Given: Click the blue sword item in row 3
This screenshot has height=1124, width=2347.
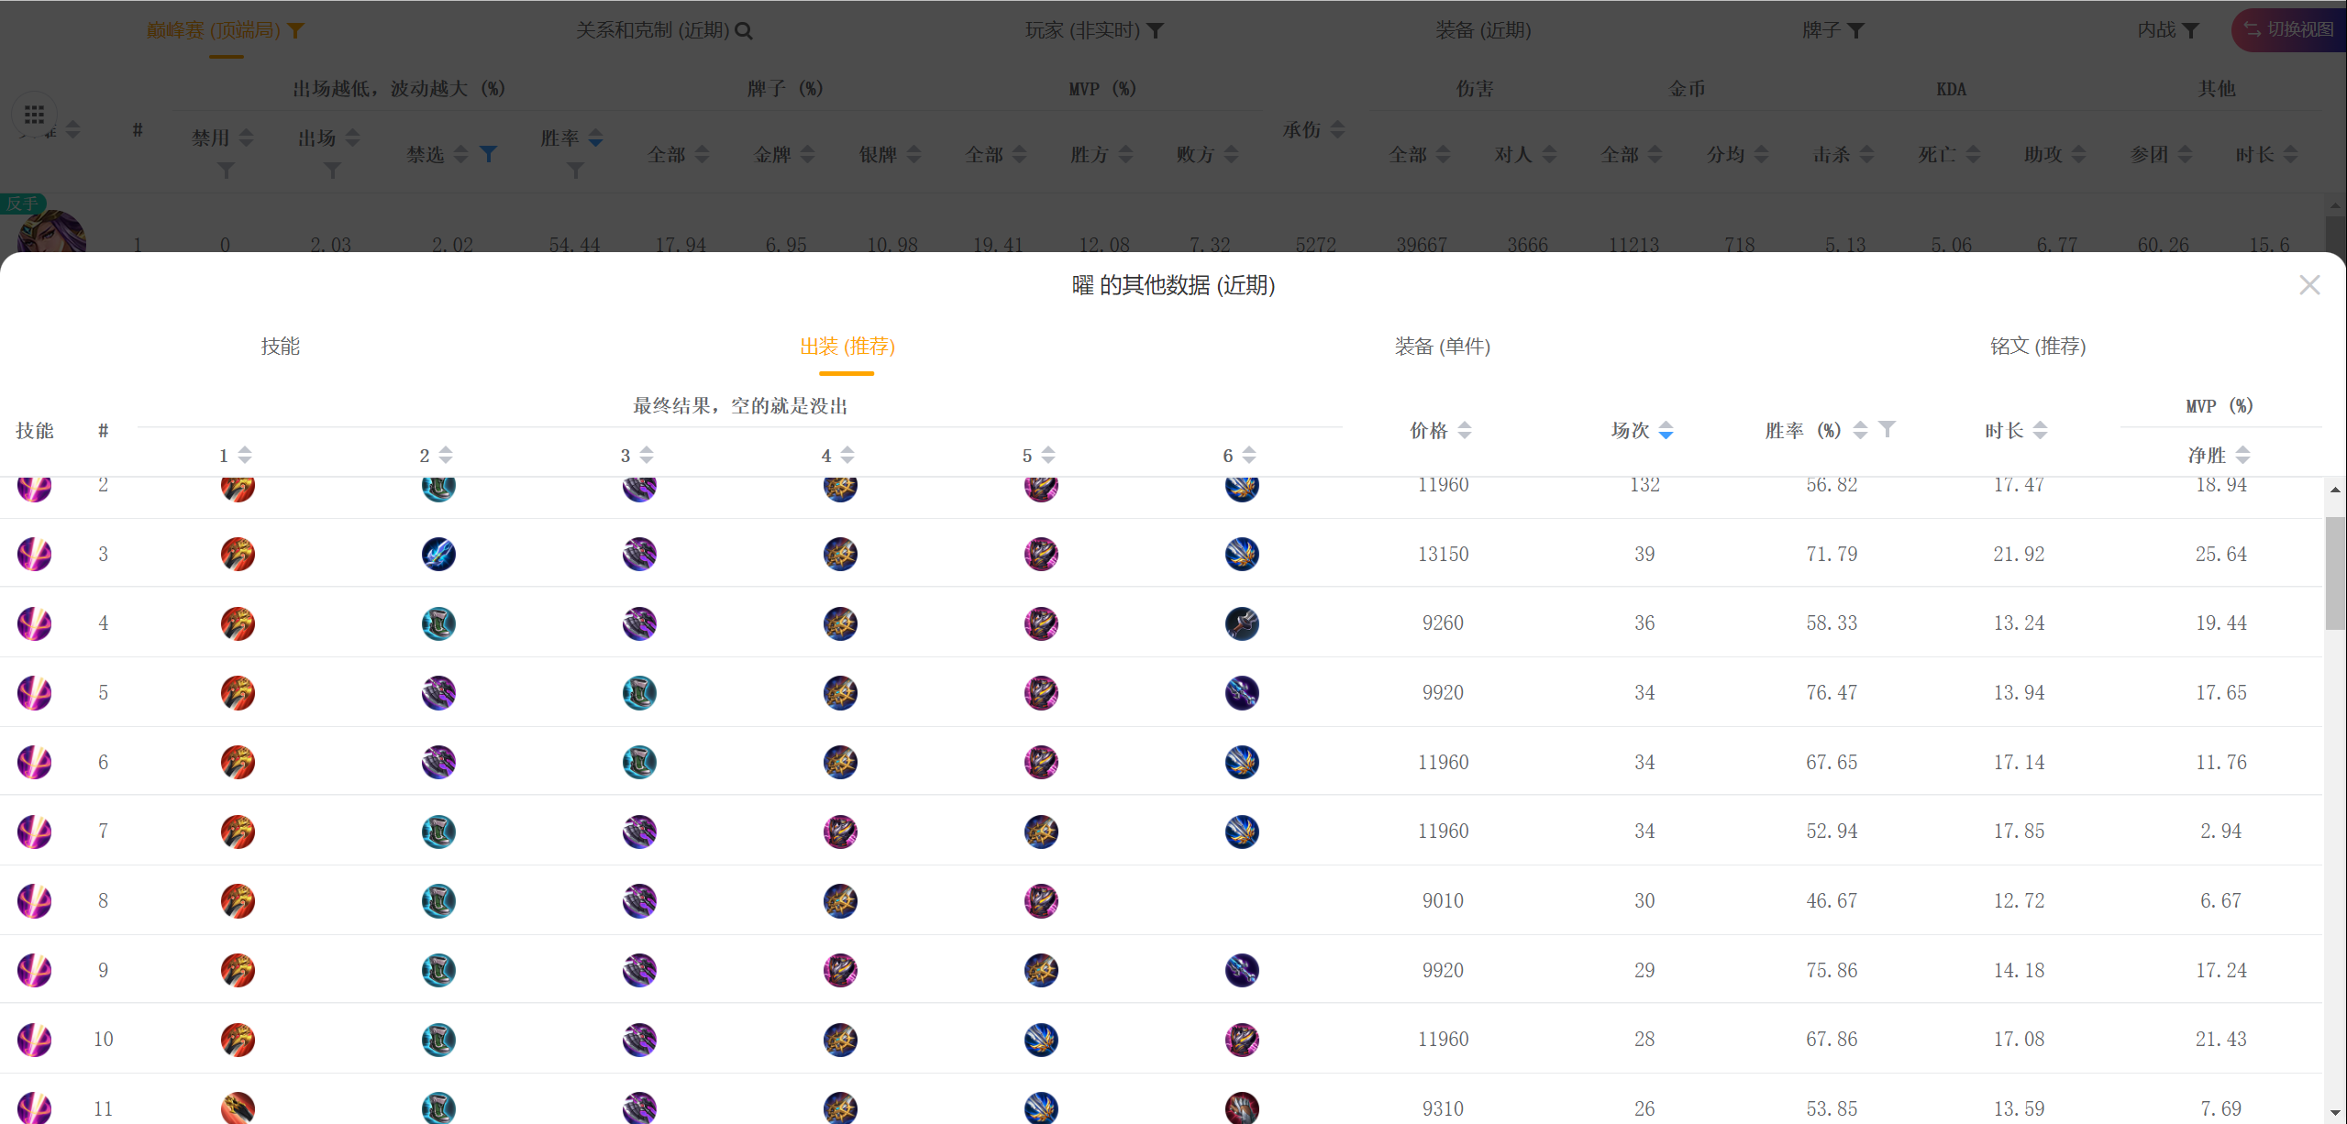Looking at the screenshot, I should tap(438, 554).
